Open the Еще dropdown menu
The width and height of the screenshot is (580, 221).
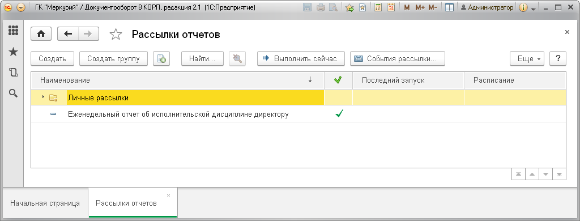[x=527, y=58]
